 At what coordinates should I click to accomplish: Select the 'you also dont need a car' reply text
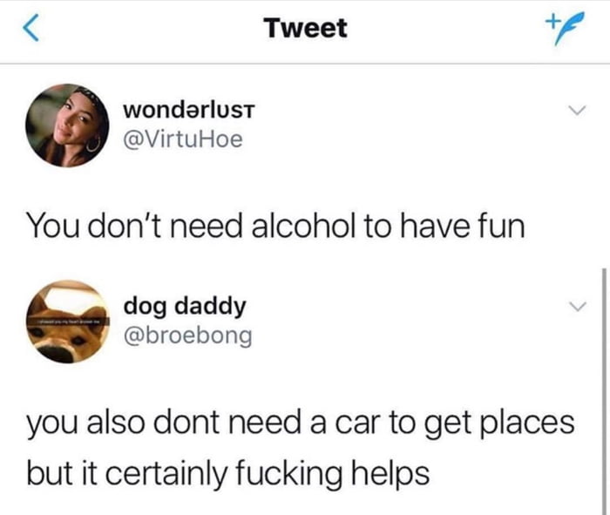301,448
